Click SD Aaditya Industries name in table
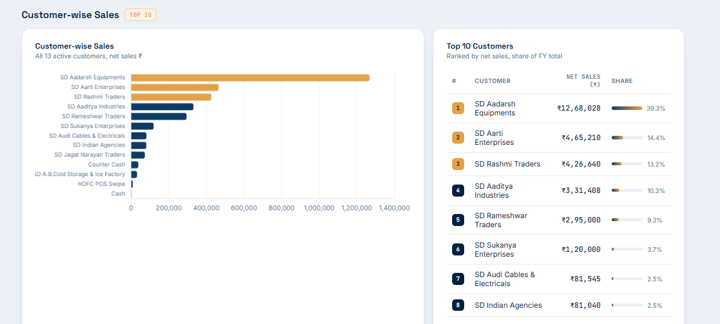This screenshot has width=720, height=324. pyautogui.click(x=494, y=191)
